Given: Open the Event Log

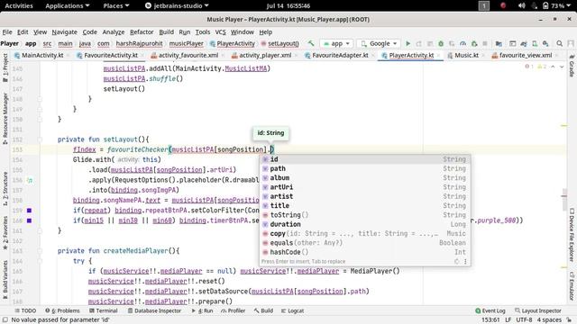Looking at the screenshot, I should click(x=490, y=310).
